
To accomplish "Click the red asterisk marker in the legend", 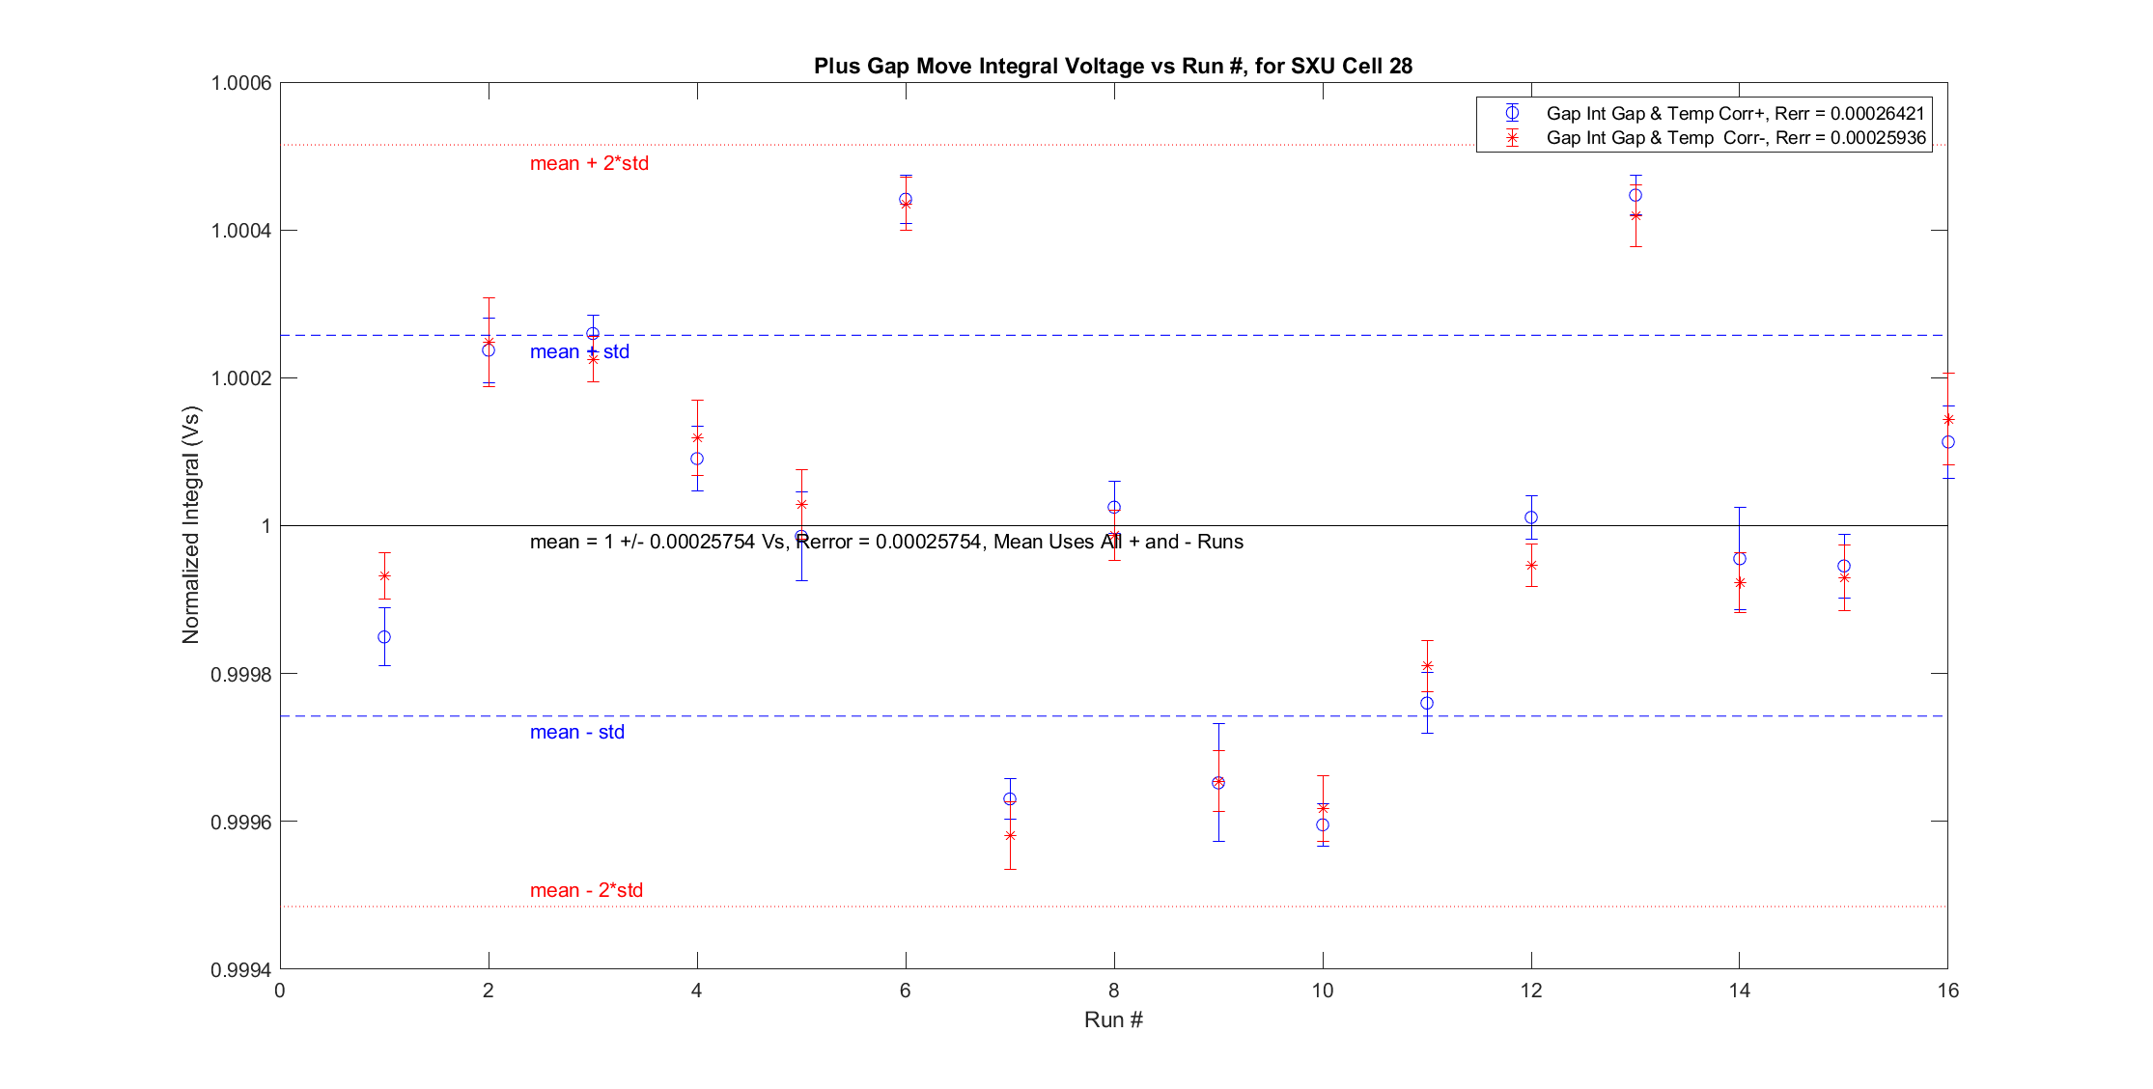I will pyautogui.click(x=1512, y=138).
